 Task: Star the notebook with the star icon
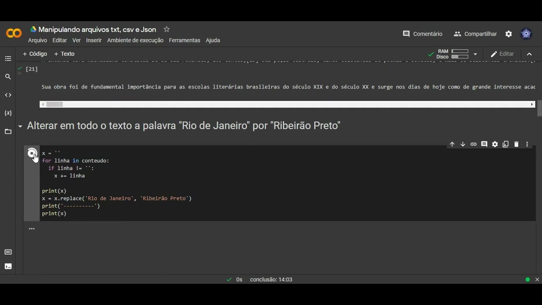pyautogui.click(x=166, y=29)
